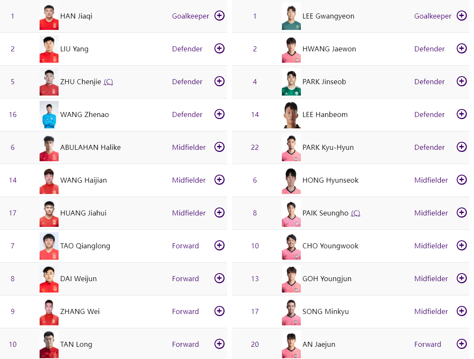Image resolution: width=474 pixels, height=359 pixels.
Task: Expand the row for TAO Qianglong
Action: coord(219,245)
